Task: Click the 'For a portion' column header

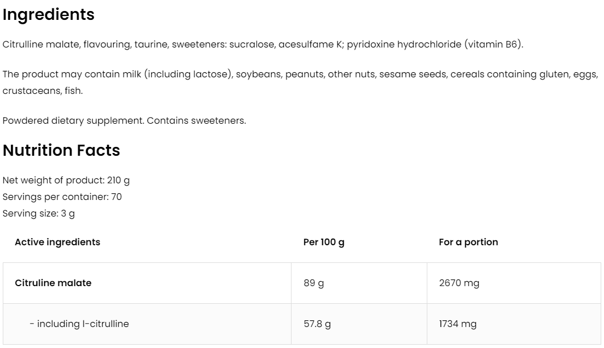Action: tap(468, 242)
